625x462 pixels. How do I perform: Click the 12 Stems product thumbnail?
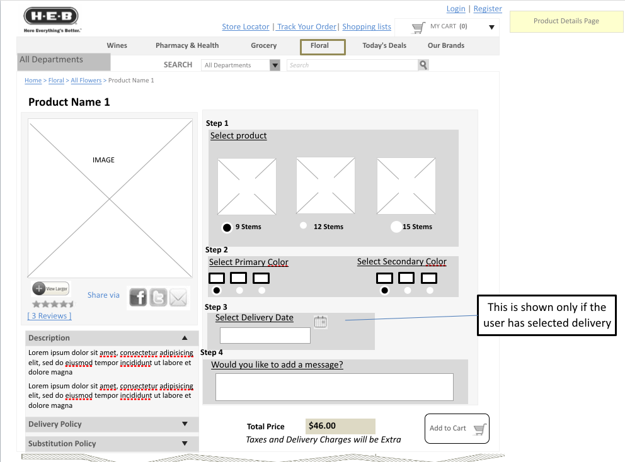click(325, 186)
